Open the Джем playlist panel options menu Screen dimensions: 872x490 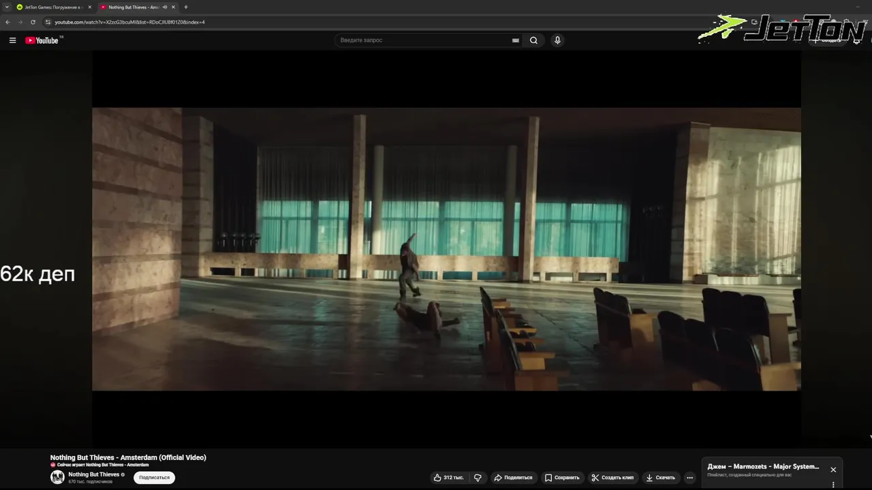pos(833,485)
